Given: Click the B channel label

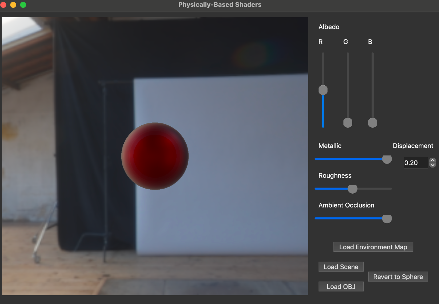Looking at the screenshot, I should coord(370,42).
